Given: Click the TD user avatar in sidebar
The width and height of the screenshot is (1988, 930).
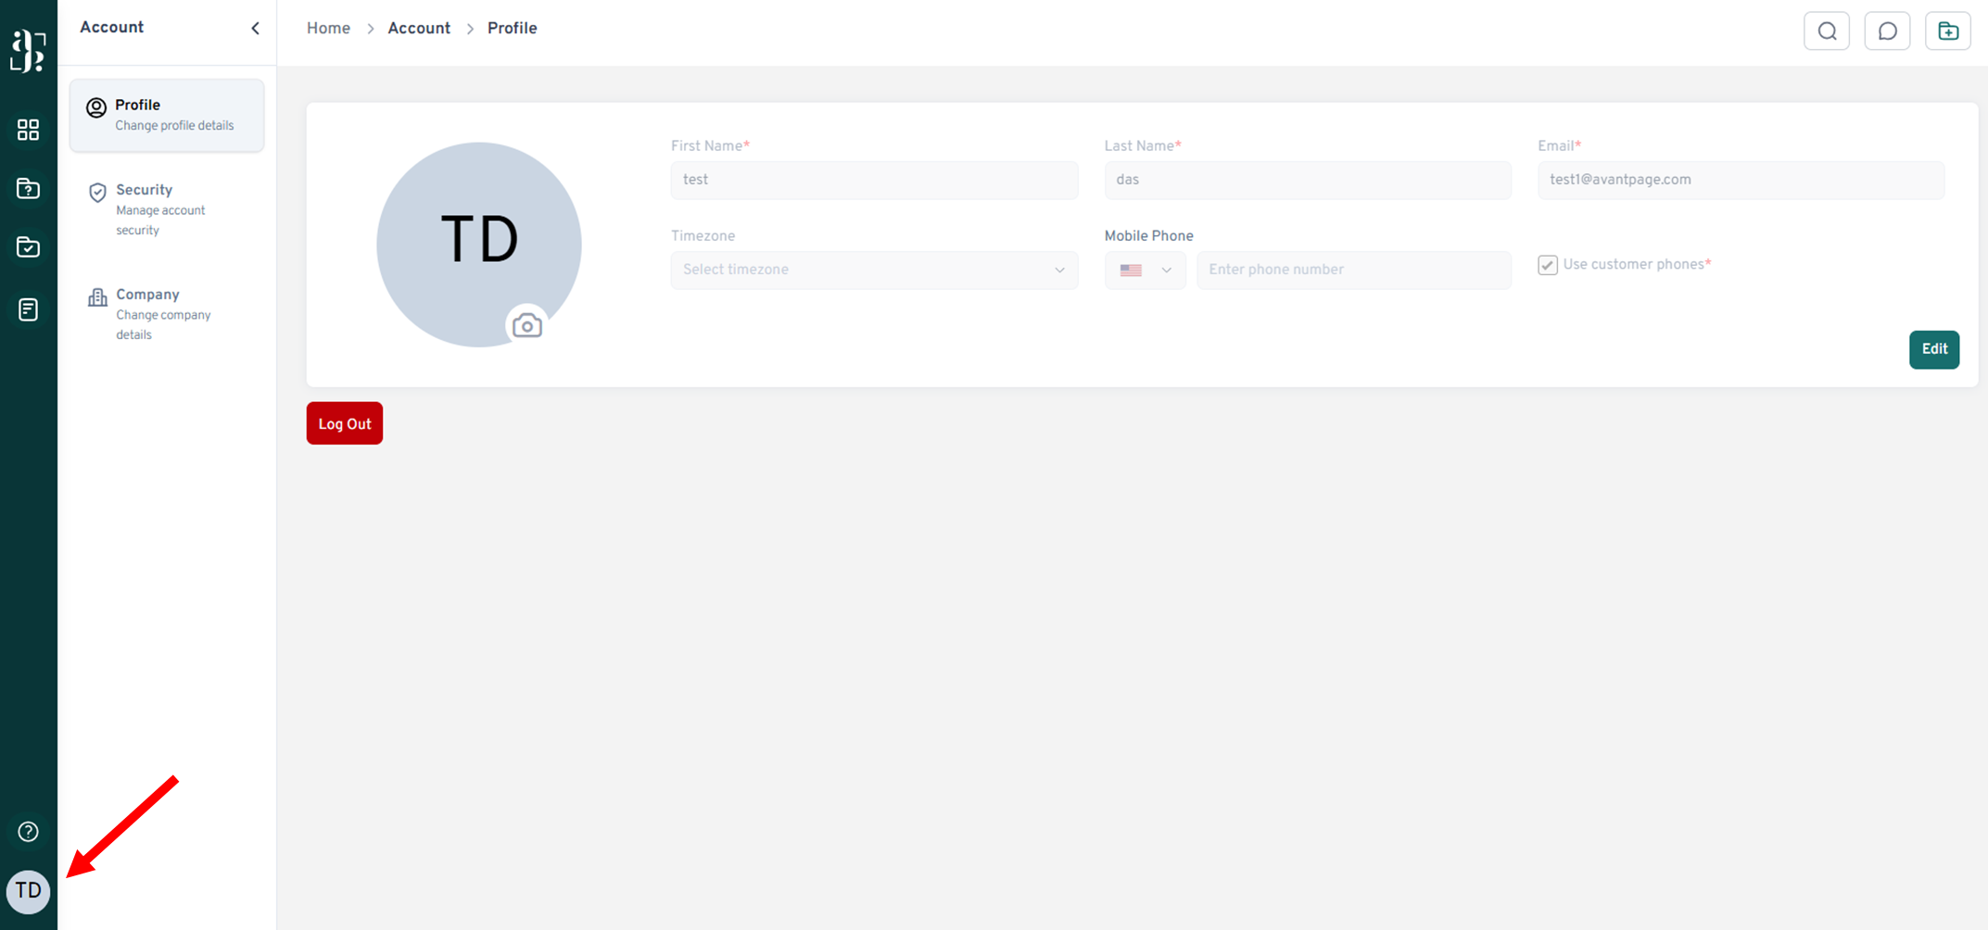Looking at the screenshot, I should click(x=28, y=891).
